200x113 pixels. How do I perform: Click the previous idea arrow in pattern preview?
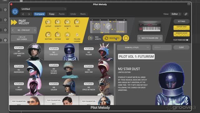click(97, 26)
